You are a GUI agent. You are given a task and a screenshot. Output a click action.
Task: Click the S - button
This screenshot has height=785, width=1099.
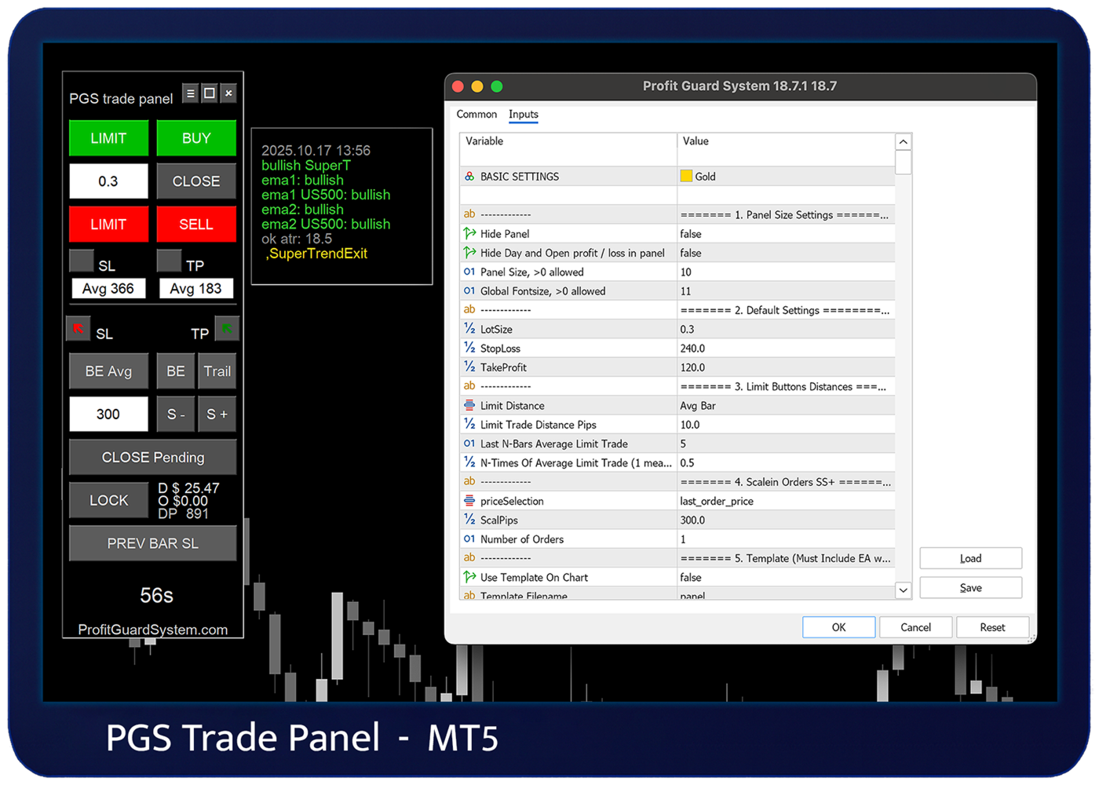[x=176, y=414]
